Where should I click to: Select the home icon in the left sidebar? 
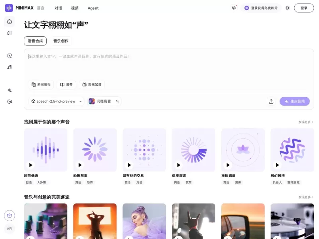(x=9, y=22)
